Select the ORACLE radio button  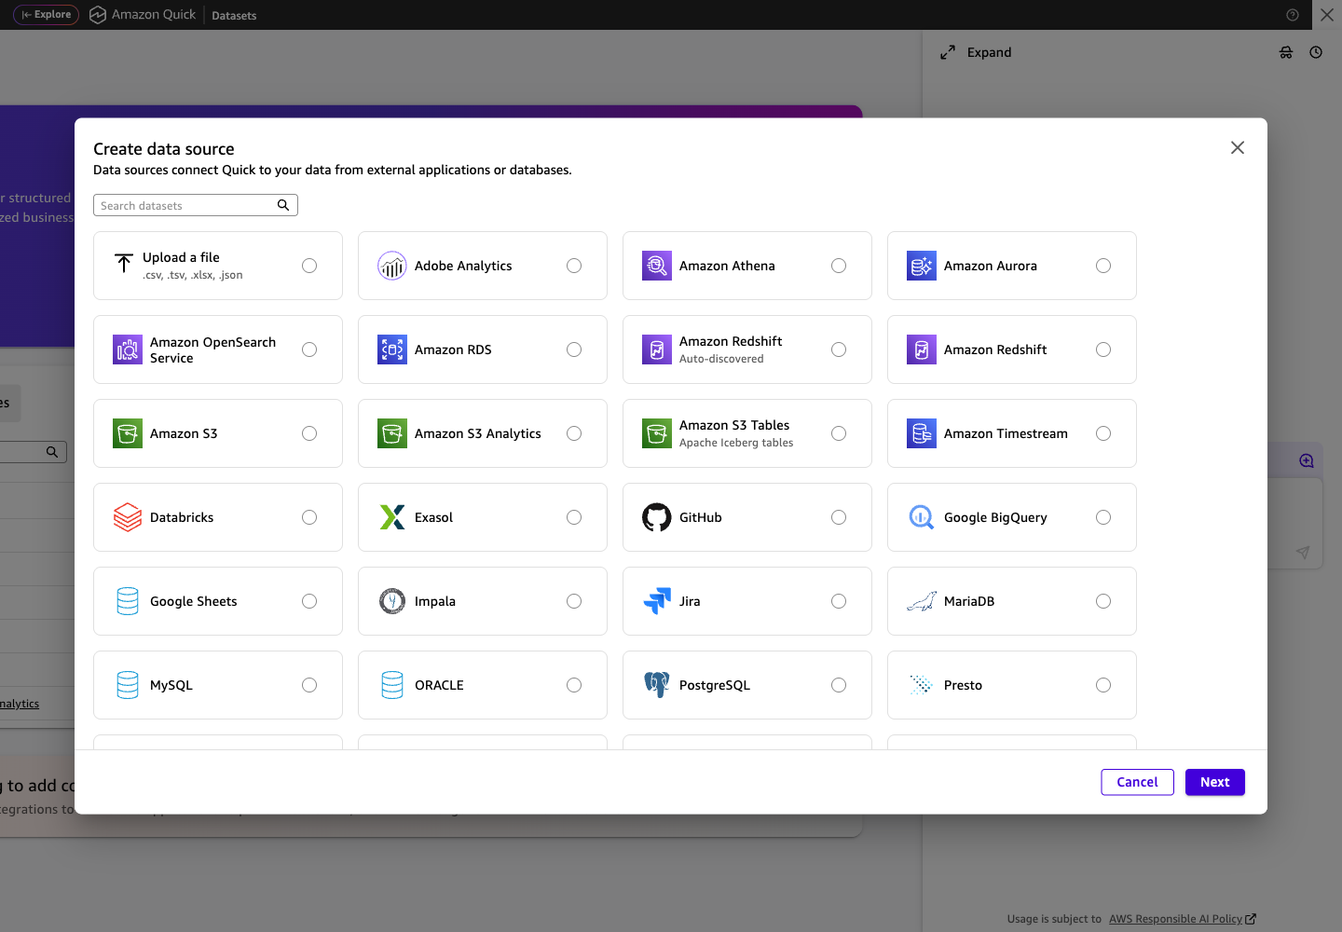(574, 685)
